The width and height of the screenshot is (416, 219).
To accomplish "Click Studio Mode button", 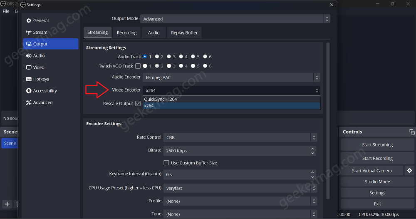I will pos(377,182).
